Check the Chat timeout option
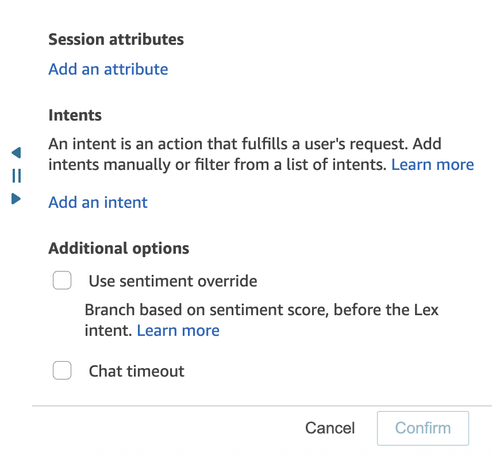Screen dimensions: 492x457 62,370
